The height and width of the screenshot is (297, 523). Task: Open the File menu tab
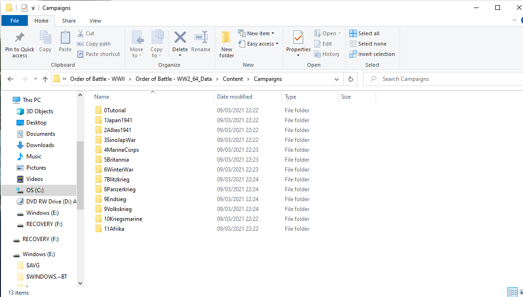[x=15, y=21]
